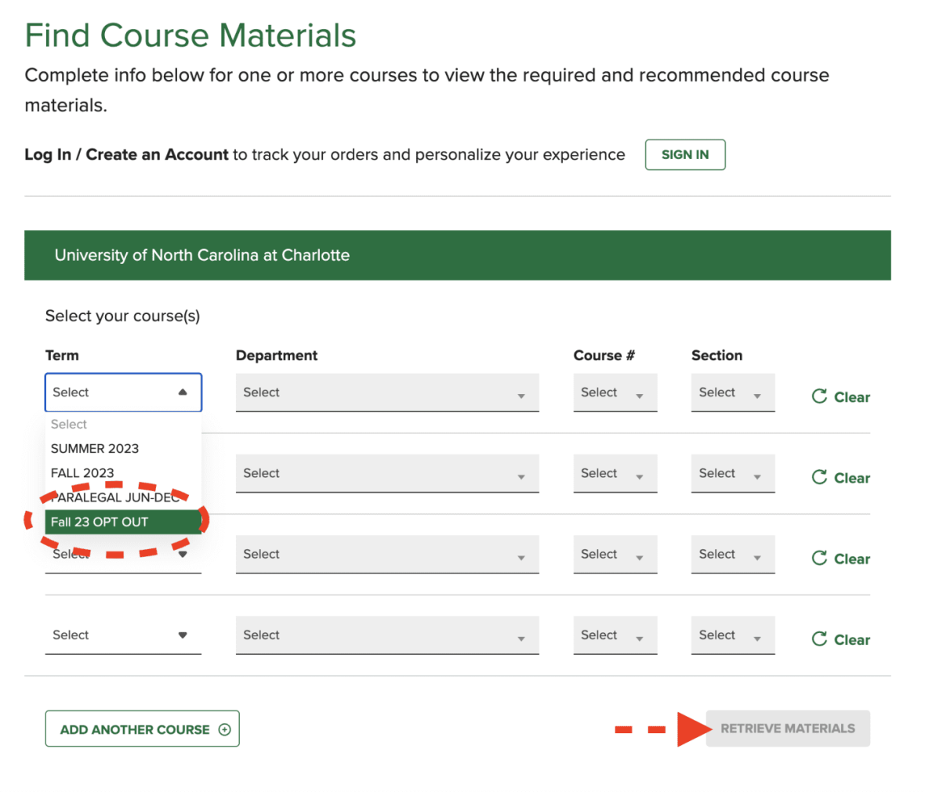The image size is (925, 792).
Task: Open the fourth row Section dropdown
Action: 733,635
